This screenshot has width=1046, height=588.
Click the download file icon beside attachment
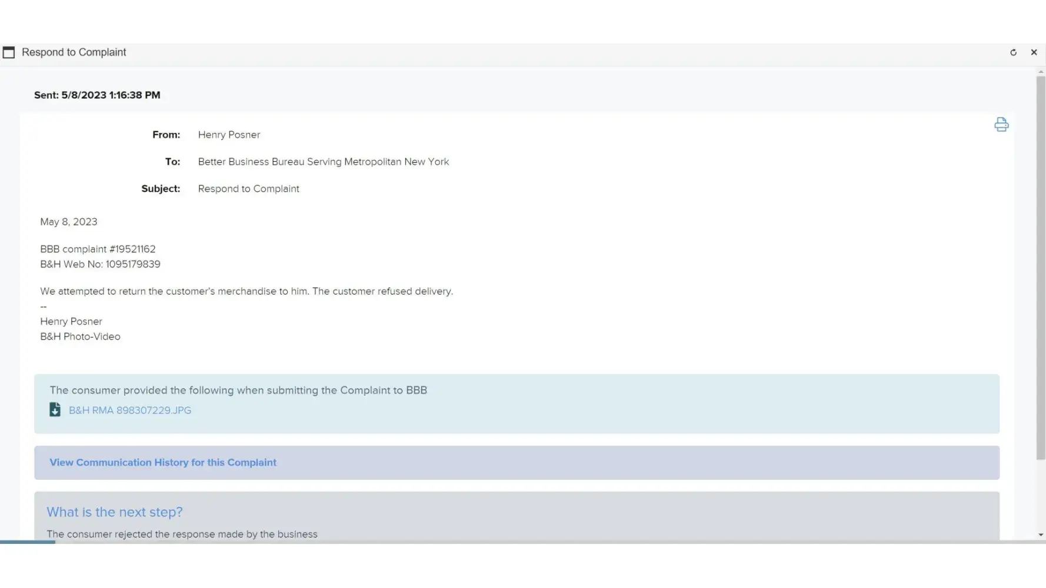55,410
